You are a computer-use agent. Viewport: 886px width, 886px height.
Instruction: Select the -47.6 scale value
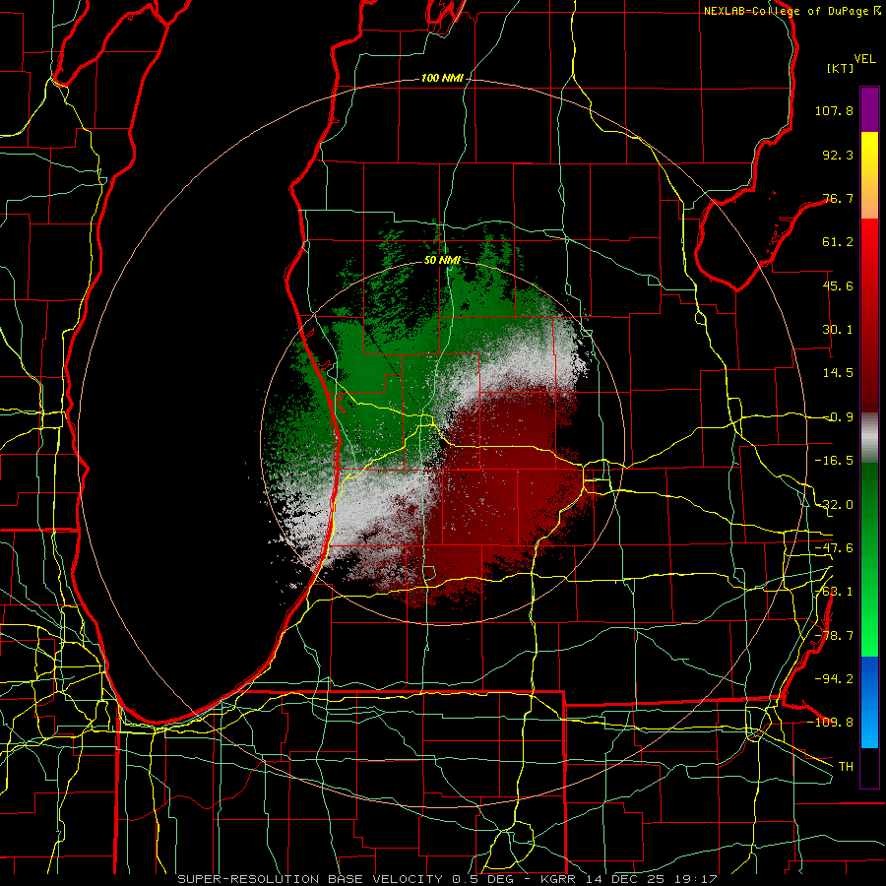coord(834,548)
